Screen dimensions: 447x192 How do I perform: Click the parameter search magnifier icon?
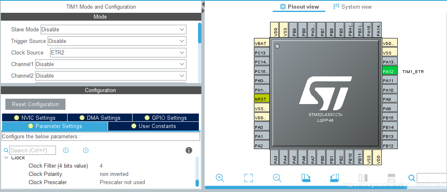coord(6,151)
